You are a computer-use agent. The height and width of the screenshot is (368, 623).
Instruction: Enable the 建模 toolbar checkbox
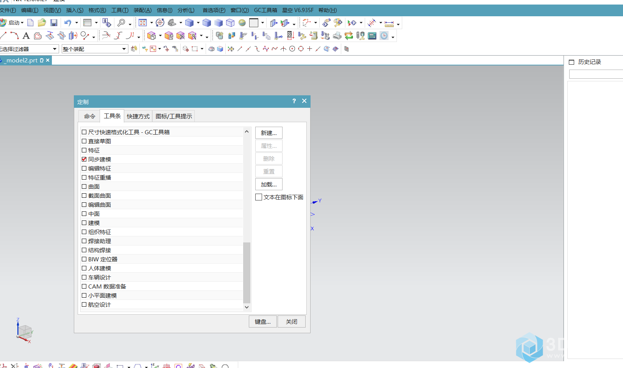pos(84,223)
